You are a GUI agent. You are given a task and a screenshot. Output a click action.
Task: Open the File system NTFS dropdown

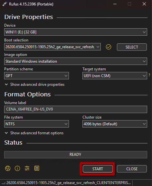(x=36, y=124)
